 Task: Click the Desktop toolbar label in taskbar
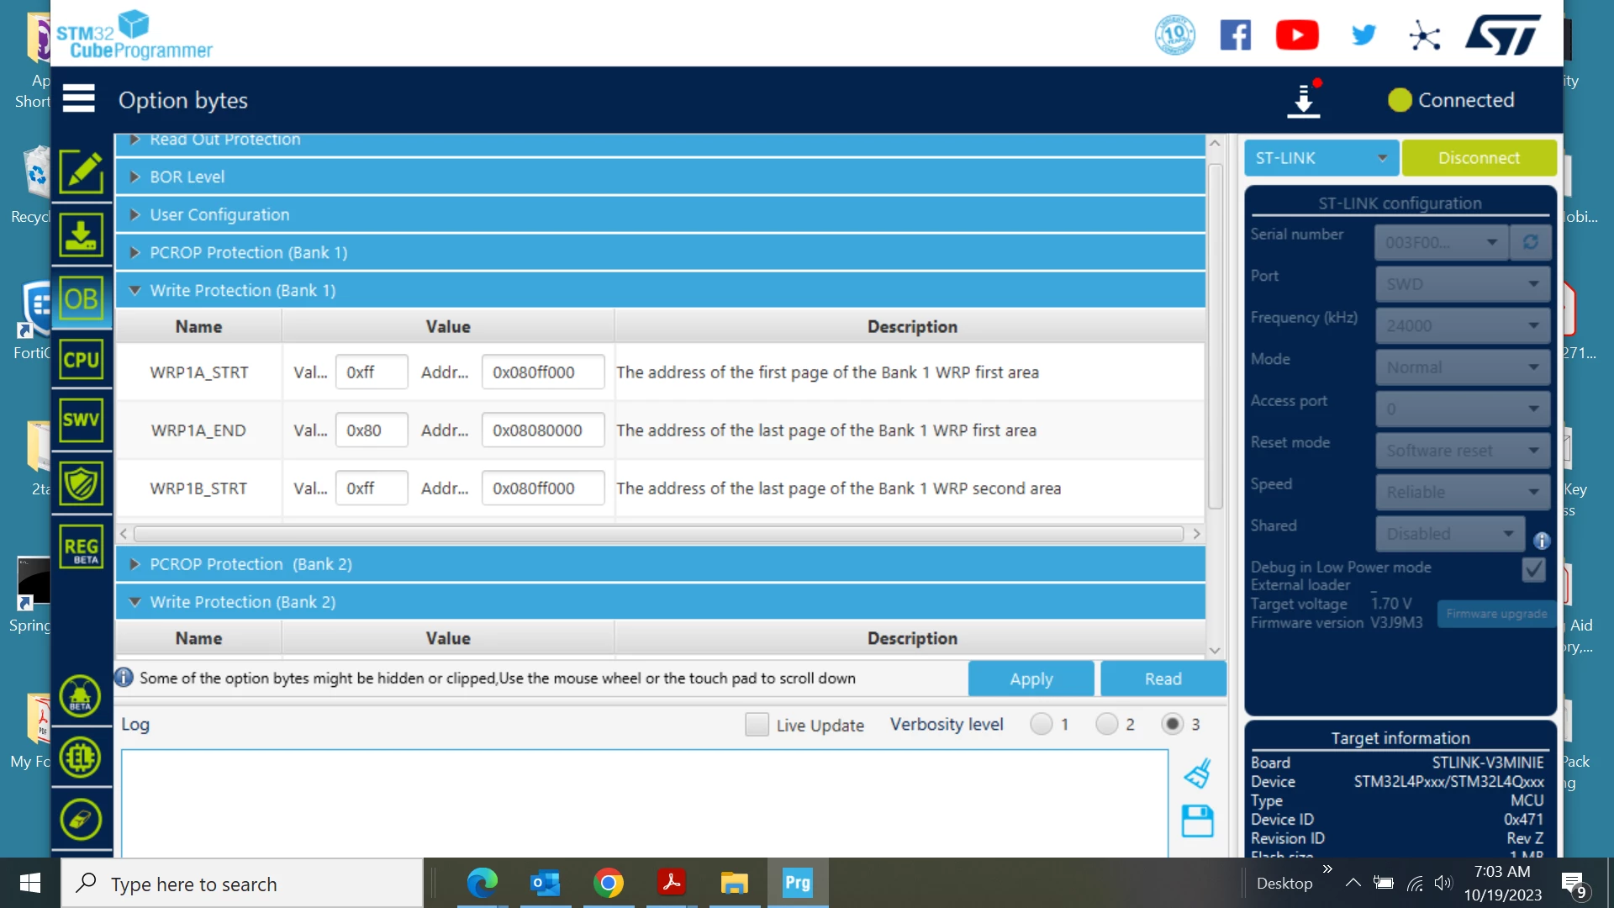click(x=1284, y=883)
